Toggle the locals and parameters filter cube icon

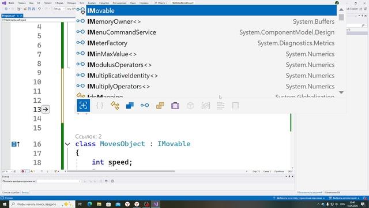(190, 105)
